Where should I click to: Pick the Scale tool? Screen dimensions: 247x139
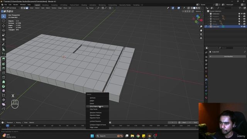(x=3, y=35)
